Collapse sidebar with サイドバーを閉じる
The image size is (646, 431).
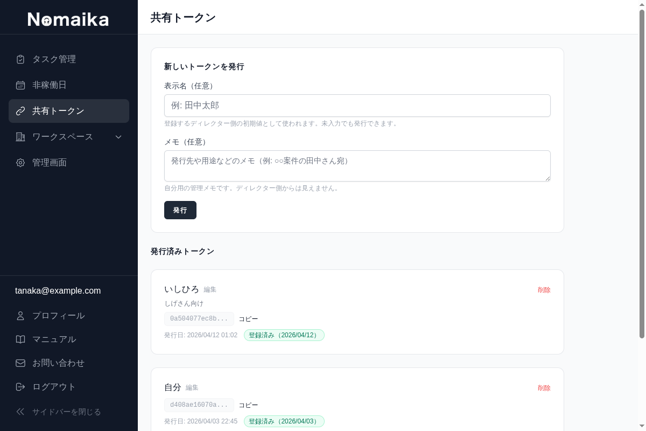[69, 412]
